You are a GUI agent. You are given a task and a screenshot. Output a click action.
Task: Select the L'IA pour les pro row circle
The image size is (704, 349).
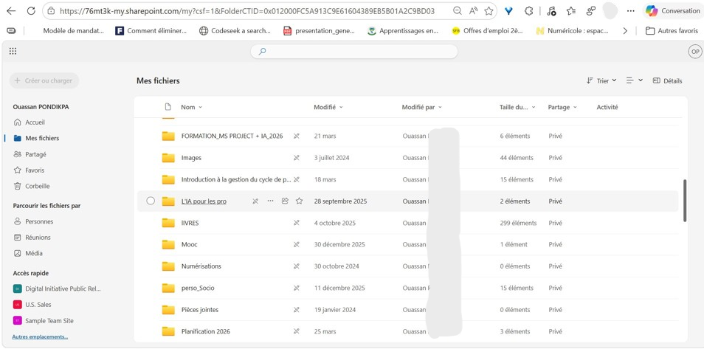pyautogui.click(x=151, y=201)
